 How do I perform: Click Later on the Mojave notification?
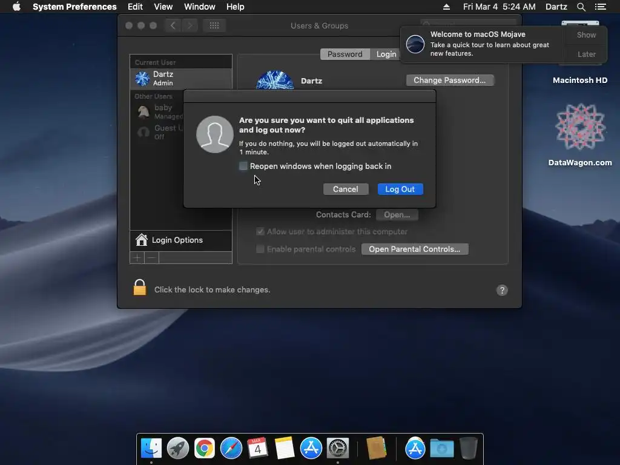[x=586, y=54]
